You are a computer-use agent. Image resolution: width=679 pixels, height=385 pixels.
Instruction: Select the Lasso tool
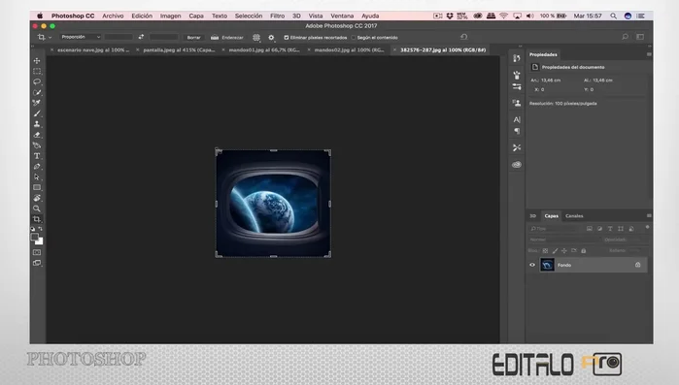(x=37, y=81)
